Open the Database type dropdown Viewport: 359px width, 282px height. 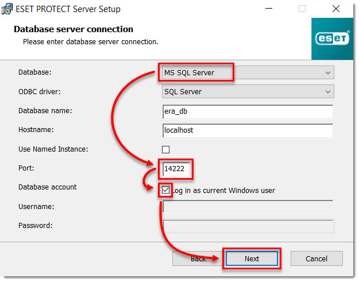pos(248,72)
